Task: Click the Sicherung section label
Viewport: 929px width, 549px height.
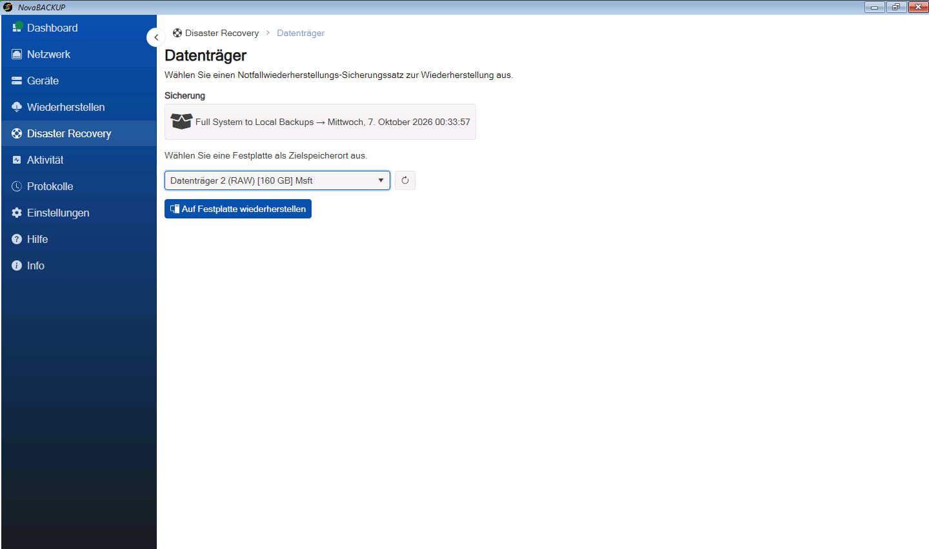Action: (185, 95)
